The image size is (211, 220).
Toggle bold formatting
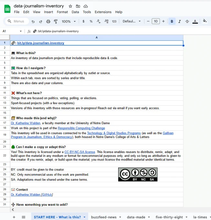coord(172,21)
